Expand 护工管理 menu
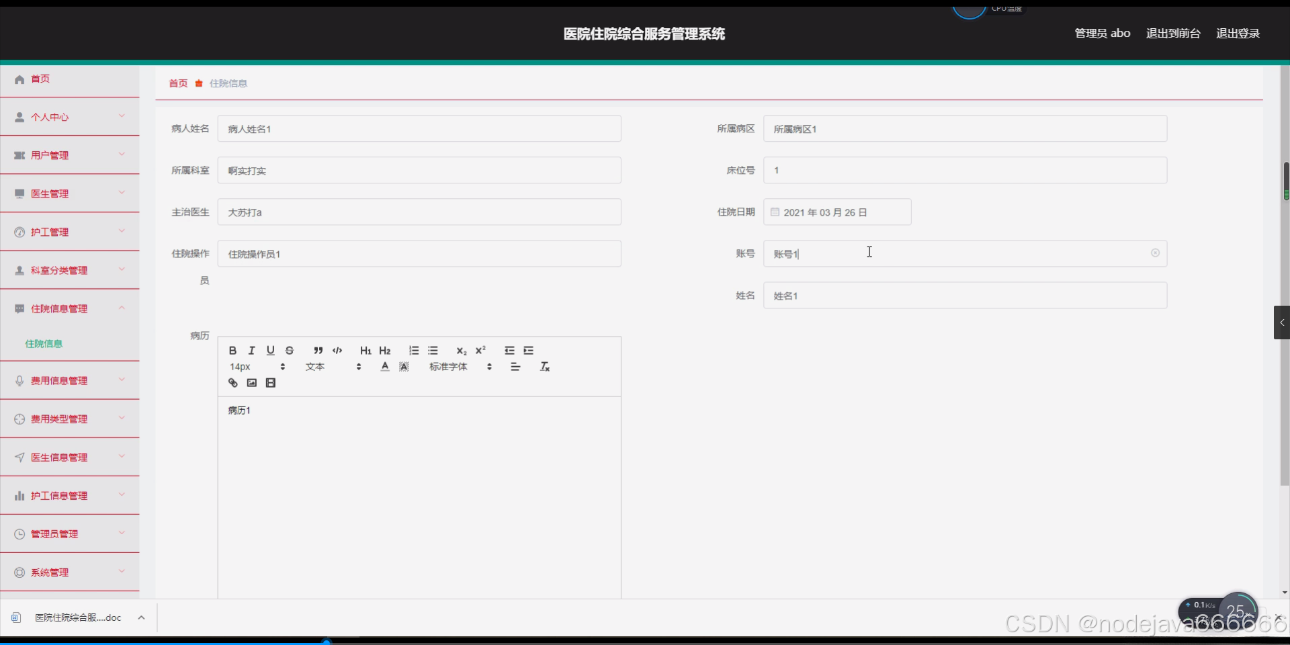 coord(70,232)
